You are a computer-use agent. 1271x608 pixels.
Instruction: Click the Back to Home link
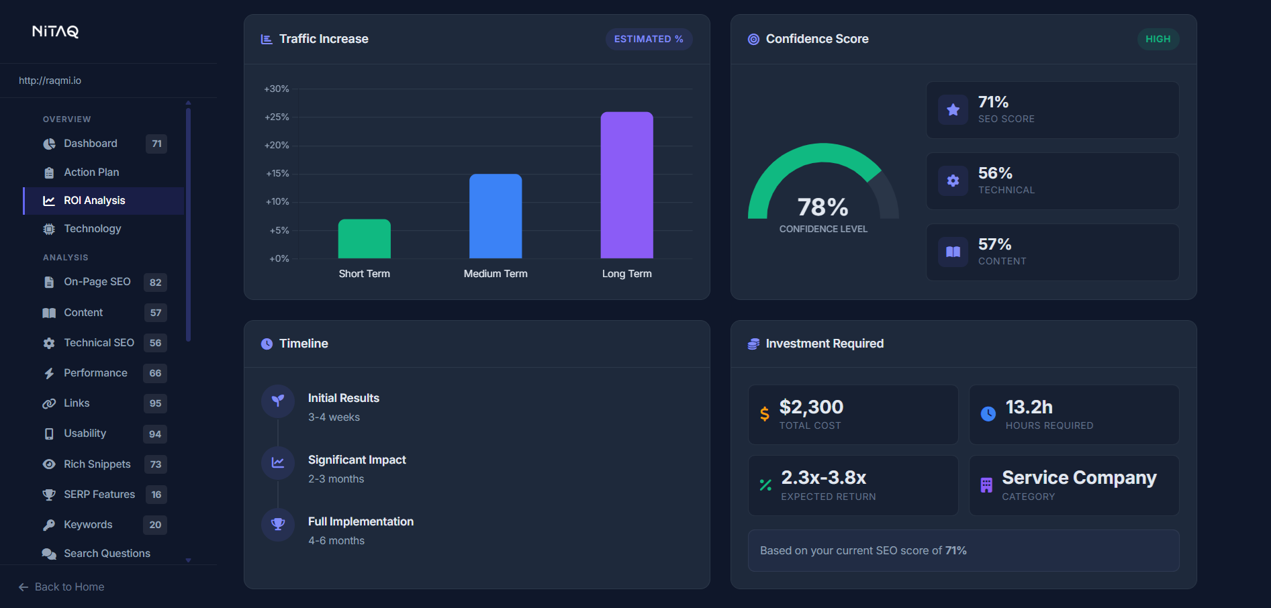point(62,587)
